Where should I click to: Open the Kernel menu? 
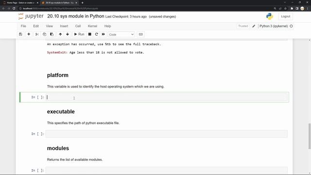92,26
